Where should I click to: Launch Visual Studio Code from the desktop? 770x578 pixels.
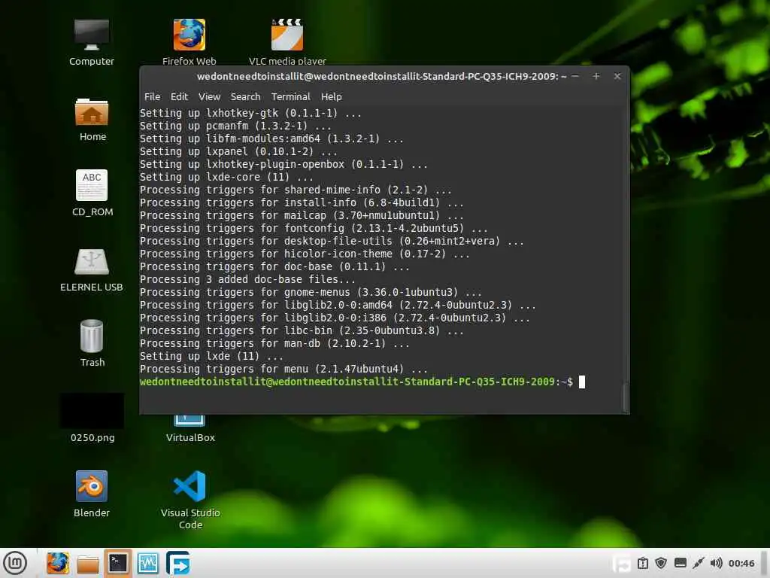(190, 500)
